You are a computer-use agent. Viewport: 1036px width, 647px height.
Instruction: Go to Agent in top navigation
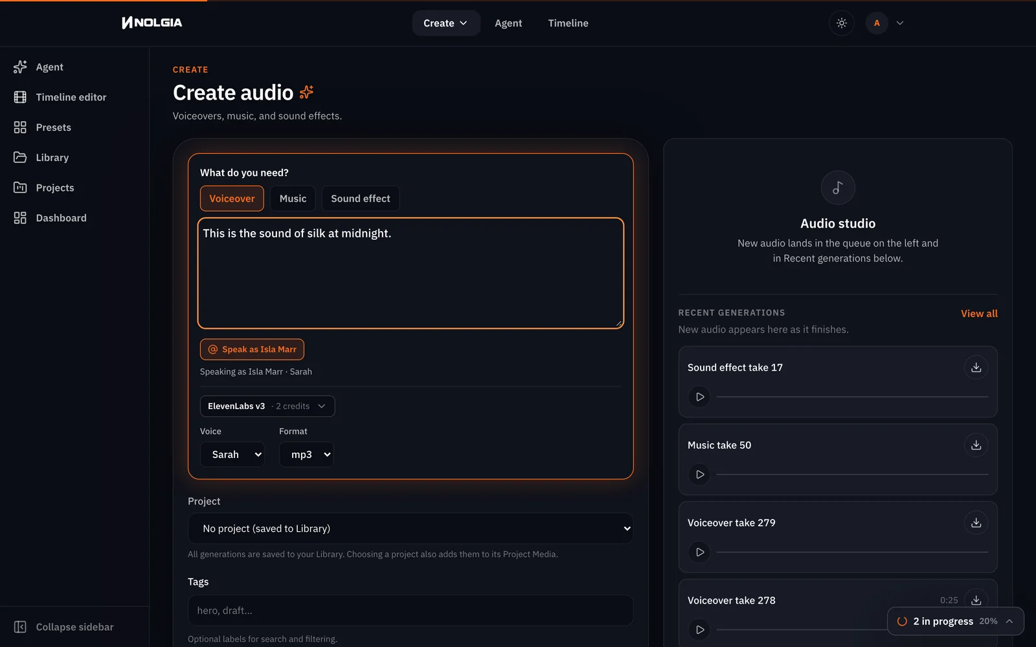(x=508, y=23)
